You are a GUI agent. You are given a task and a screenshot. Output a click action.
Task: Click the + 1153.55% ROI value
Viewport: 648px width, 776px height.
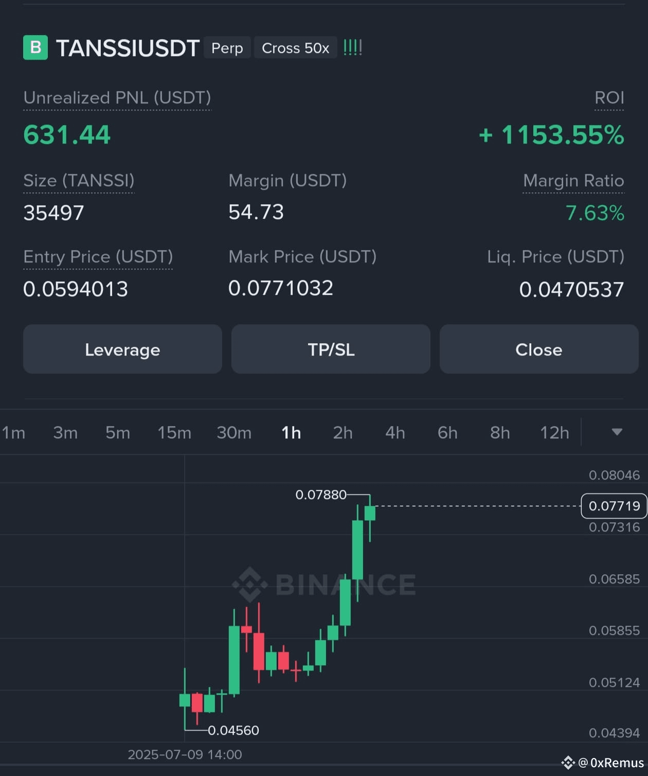551,135
